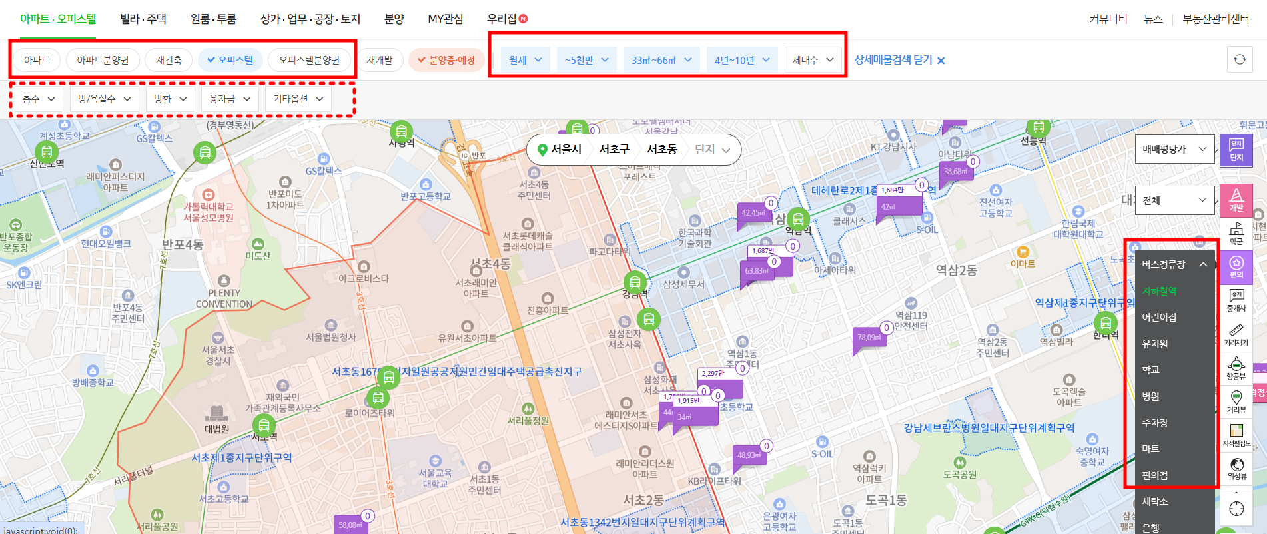
Task: Open the 커뮤니티 link
Action: pos(1108,19)
